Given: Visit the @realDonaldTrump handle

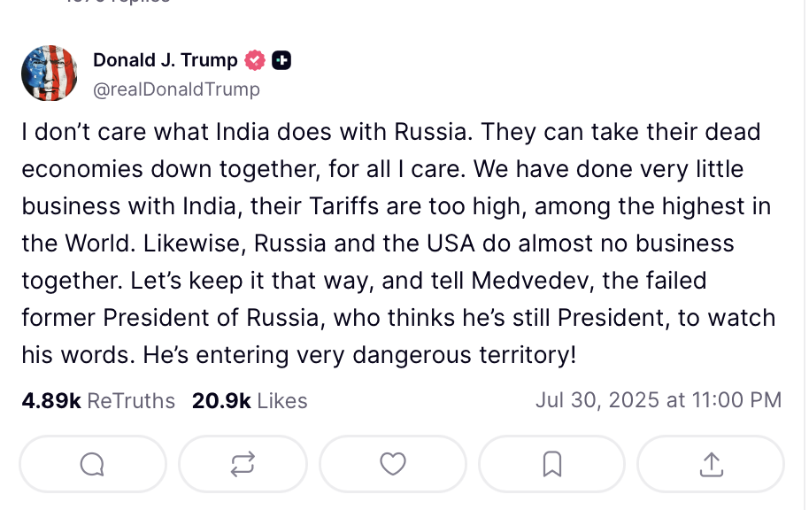Looking at the screenshot, I should pyautogui.click(x=176, y=89).
